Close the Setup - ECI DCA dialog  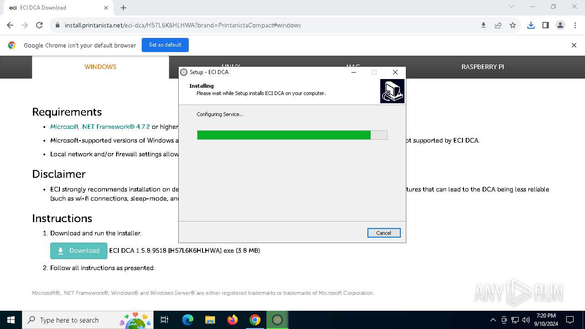click(x=395, y=72)
